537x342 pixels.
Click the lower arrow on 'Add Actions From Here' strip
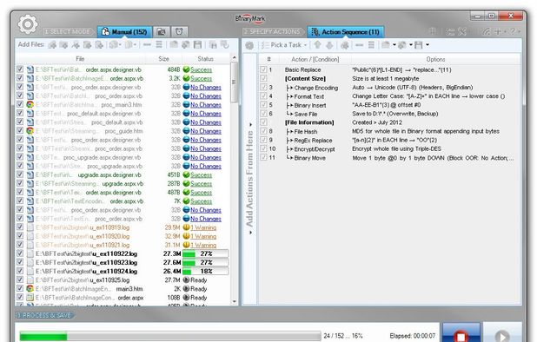(251, 233)
